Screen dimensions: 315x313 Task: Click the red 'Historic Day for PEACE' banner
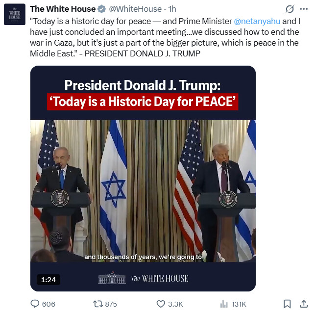click(x=143, y=102)
